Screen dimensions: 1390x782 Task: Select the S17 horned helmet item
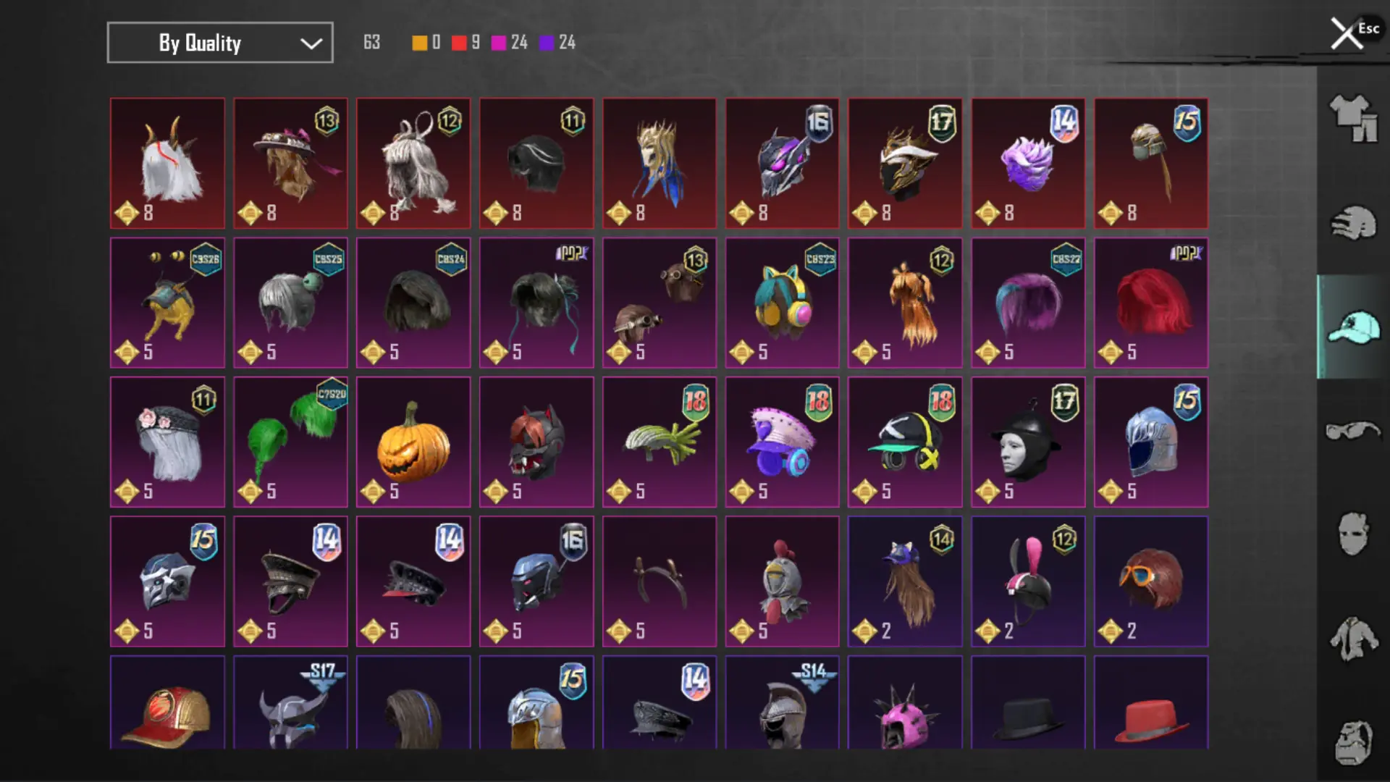(290, 702)
